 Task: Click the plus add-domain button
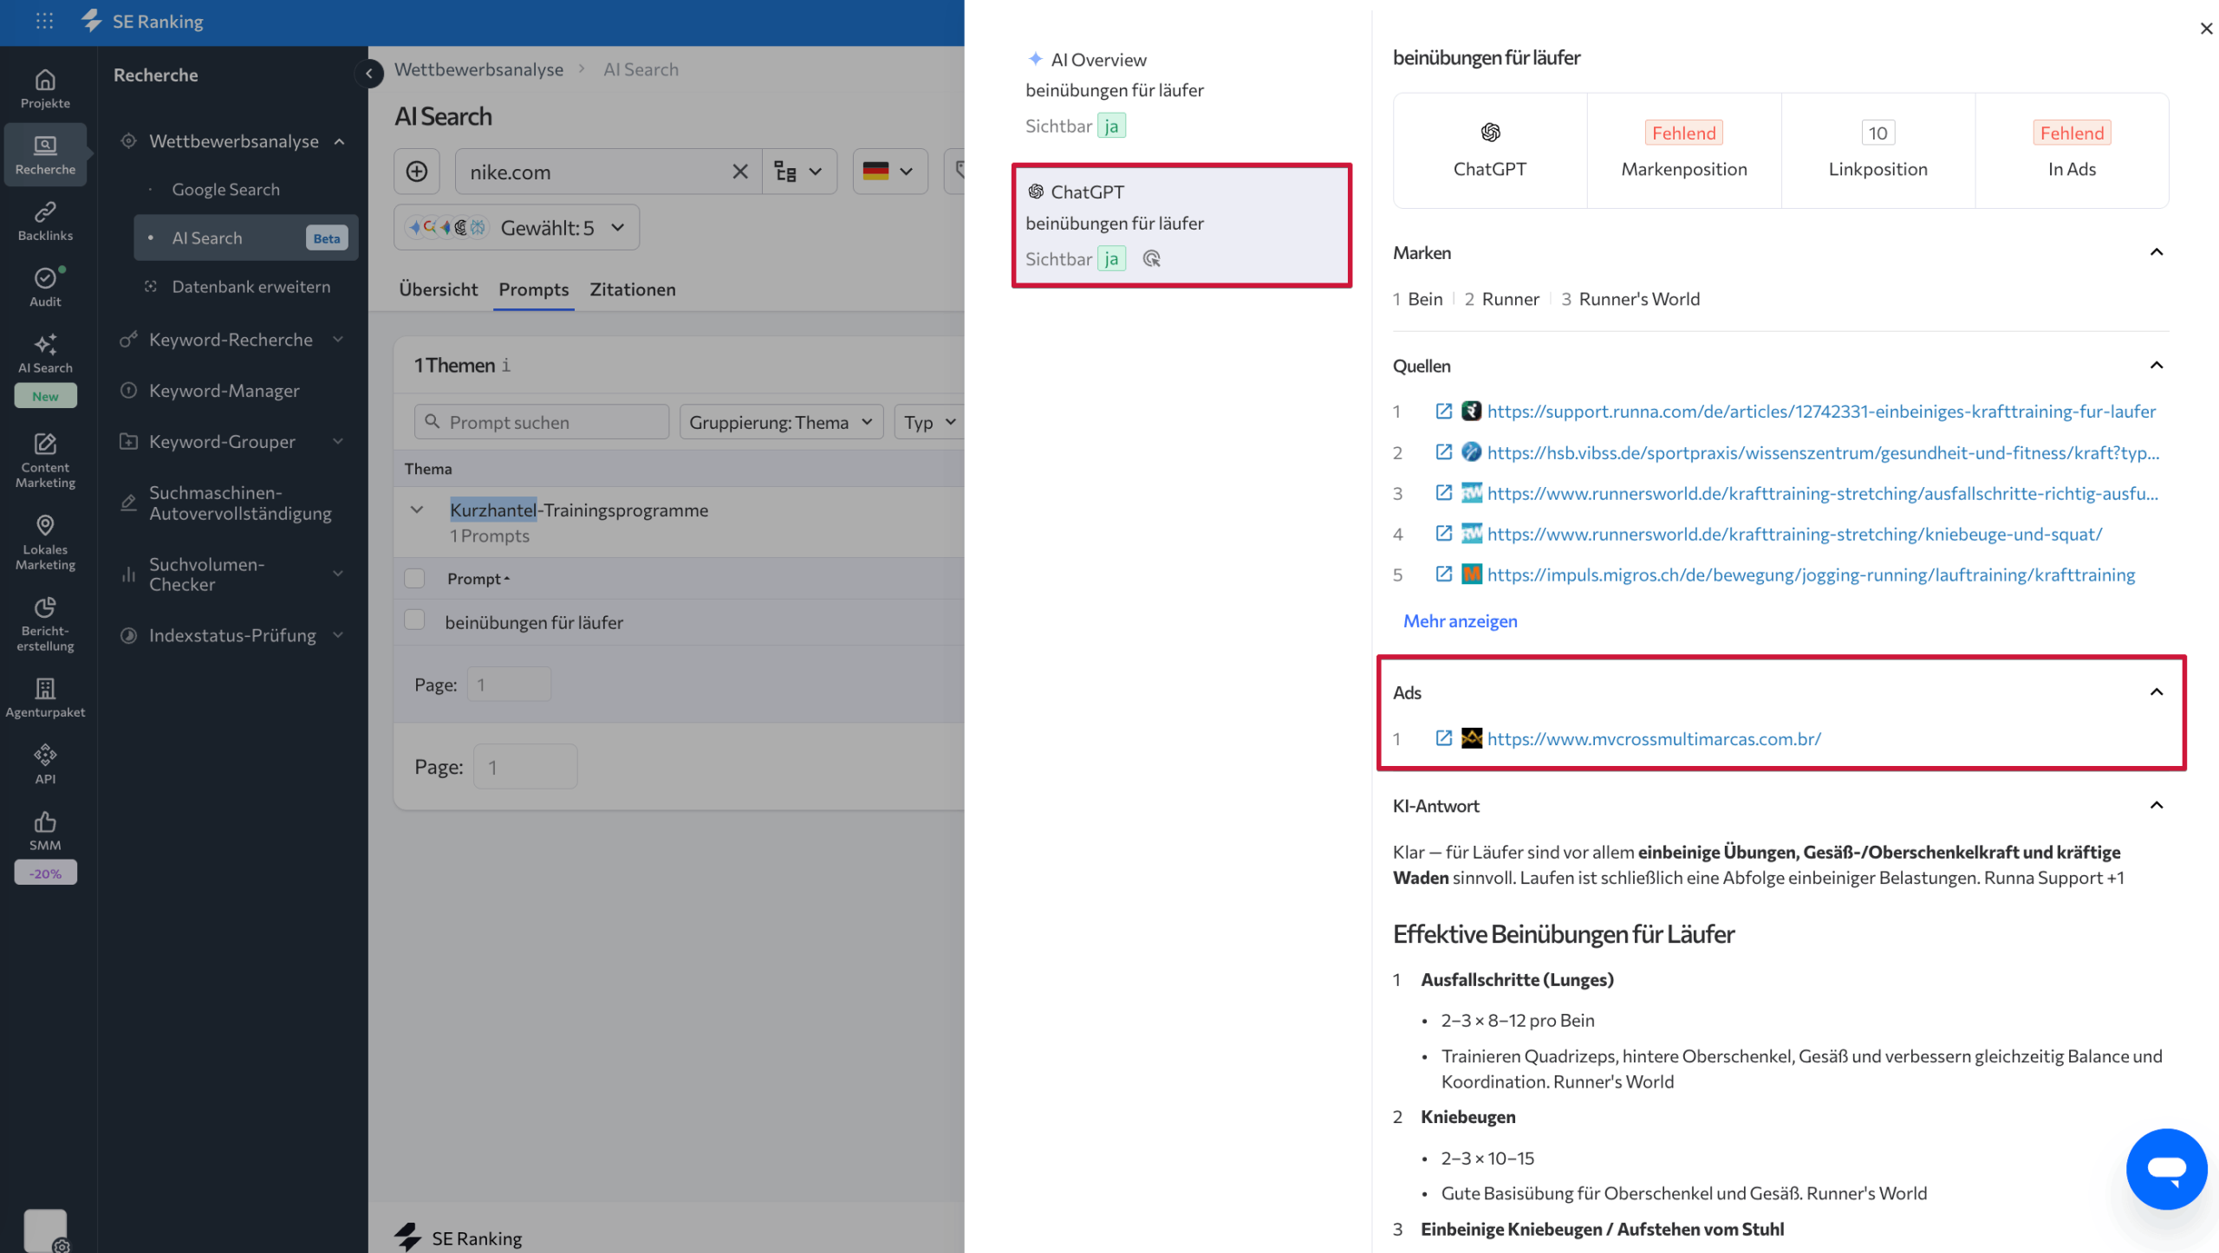click(417, 172)
